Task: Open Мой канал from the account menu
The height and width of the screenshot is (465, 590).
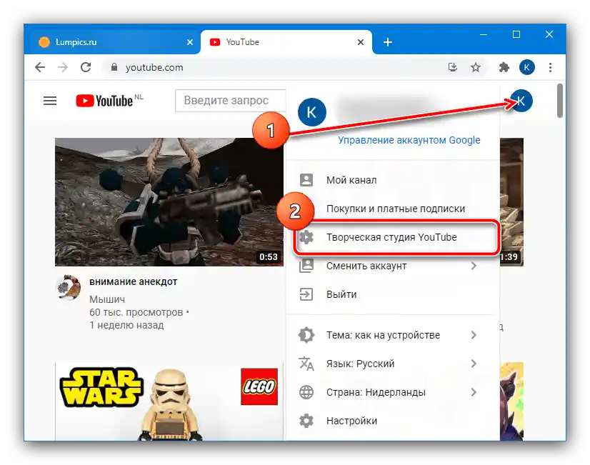Action: click(x=393, y=180)
